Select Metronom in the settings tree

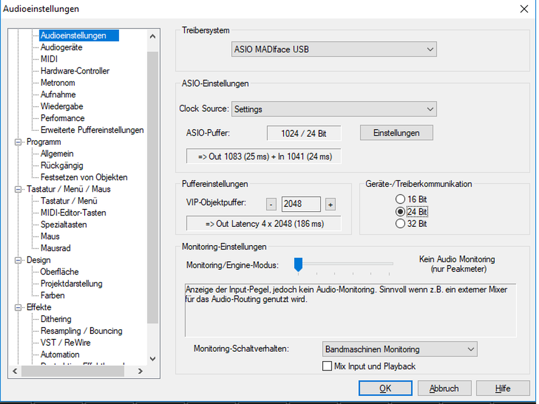tap(58, 83)
